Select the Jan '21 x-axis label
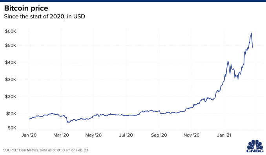 (224, 135)
